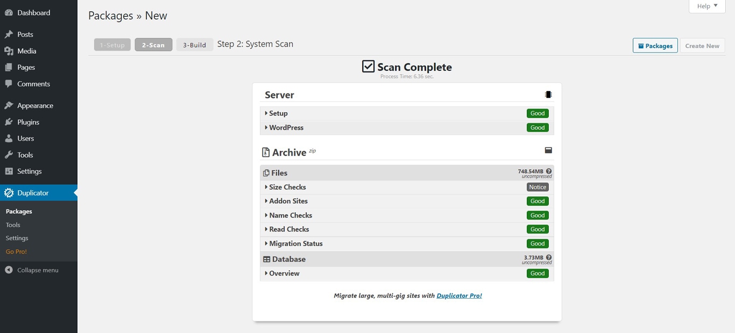Select the Packages submenu item

pos(19,212)
